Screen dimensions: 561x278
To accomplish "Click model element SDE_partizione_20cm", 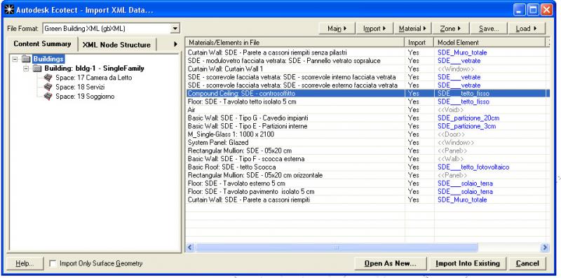I will coord(468,118).
